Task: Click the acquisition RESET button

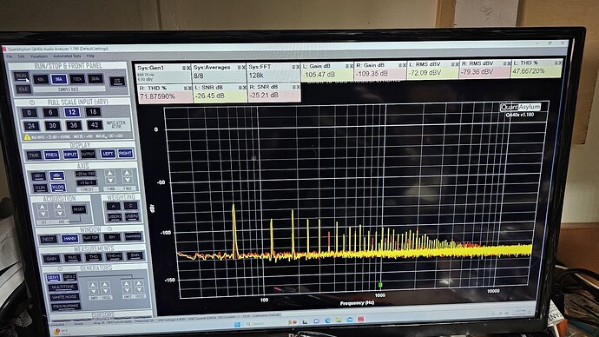Action: click(x=79, y=209)
